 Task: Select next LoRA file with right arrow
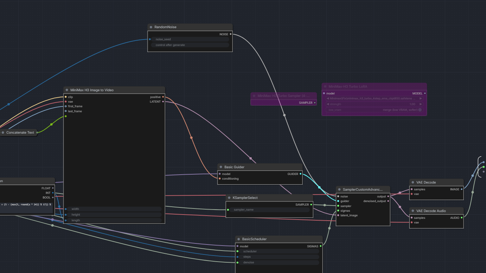pyautogui.click(x=420, y=98)
